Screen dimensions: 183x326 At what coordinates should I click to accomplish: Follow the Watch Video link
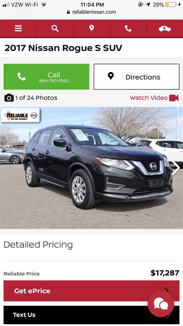[149, 98]
